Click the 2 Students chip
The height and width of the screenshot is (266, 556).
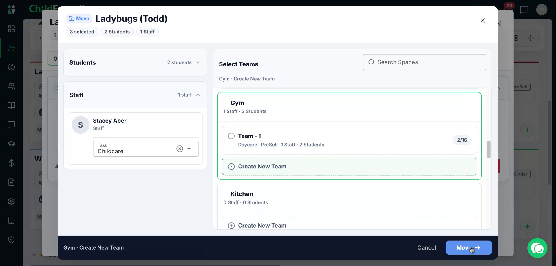[117, 32]
